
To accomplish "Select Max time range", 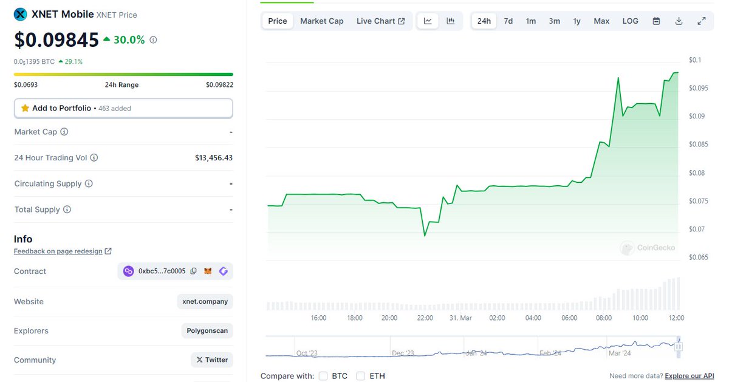I will [602, 21].
